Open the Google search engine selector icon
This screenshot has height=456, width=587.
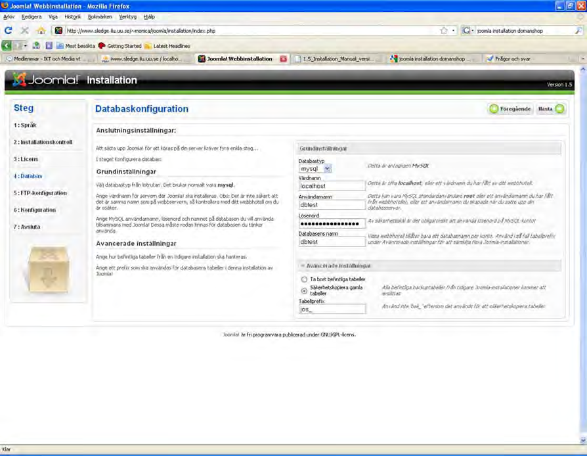[468, 31]
